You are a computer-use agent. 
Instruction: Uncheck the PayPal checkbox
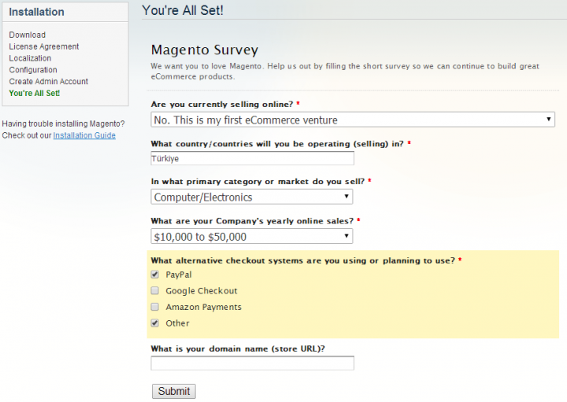(155, 275)
